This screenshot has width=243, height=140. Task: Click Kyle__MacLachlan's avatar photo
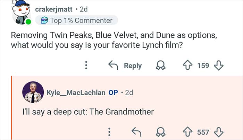33,93
